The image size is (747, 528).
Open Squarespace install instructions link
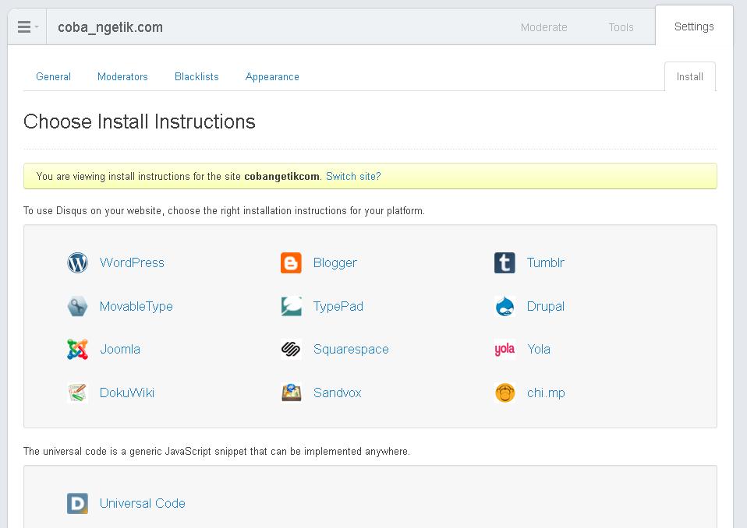click(351, 349)
